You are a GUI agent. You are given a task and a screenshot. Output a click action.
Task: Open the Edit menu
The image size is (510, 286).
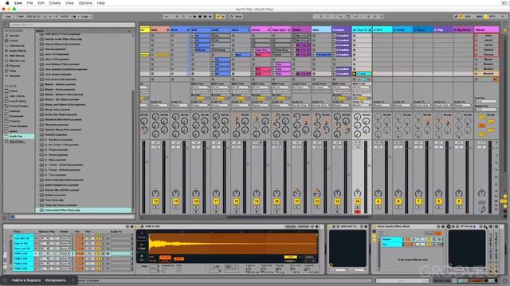(41, 3)
